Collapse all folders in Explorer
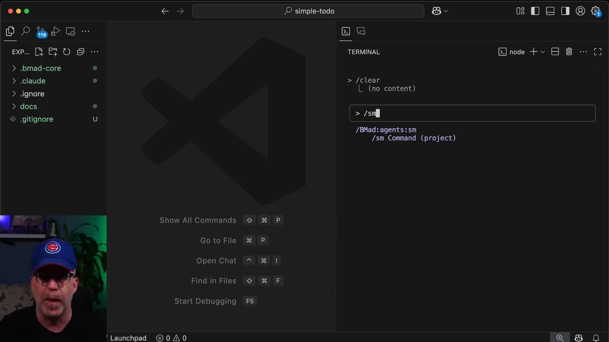 click(x=81, y=52)
